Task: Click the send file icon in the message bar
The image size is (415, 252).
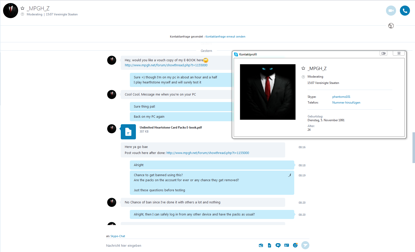Action: (270, 245)
